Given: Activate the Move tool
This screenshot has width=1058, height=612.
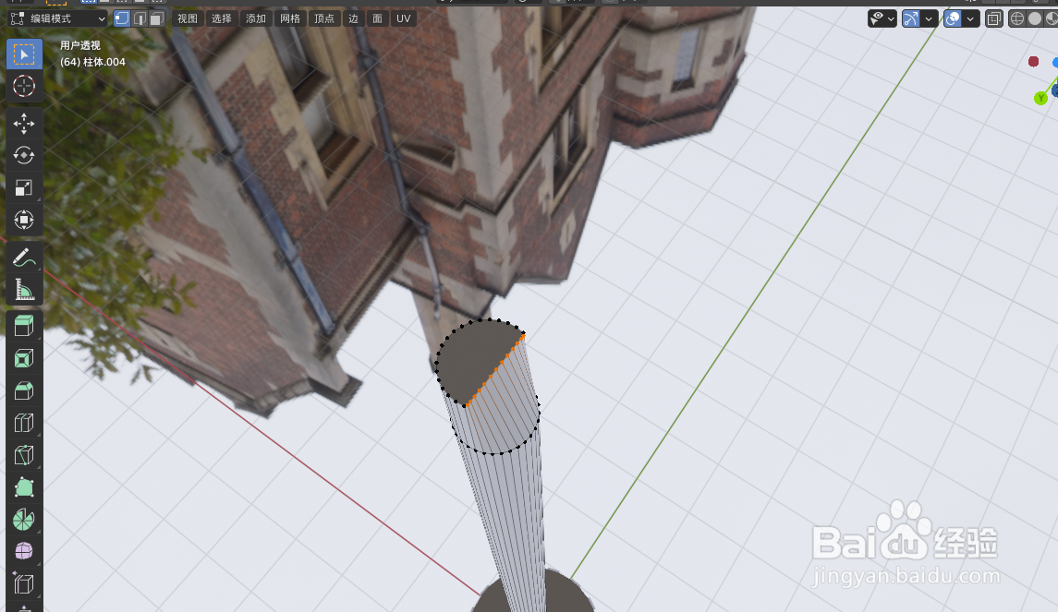Looking at the screenshot, I should tap(24, 124).
